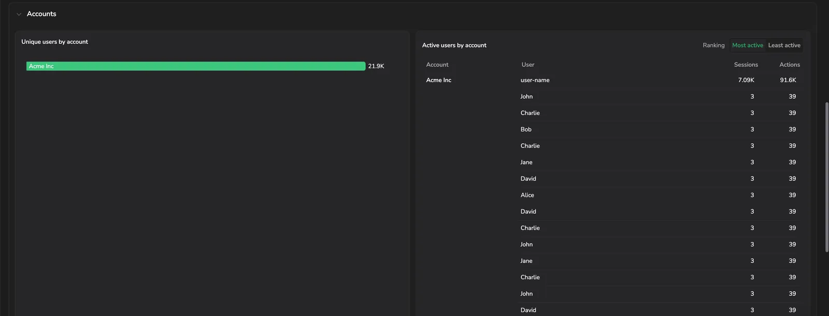Click the 7.09K sessions total
Screen dimensions: 829x316
(746, 80)
